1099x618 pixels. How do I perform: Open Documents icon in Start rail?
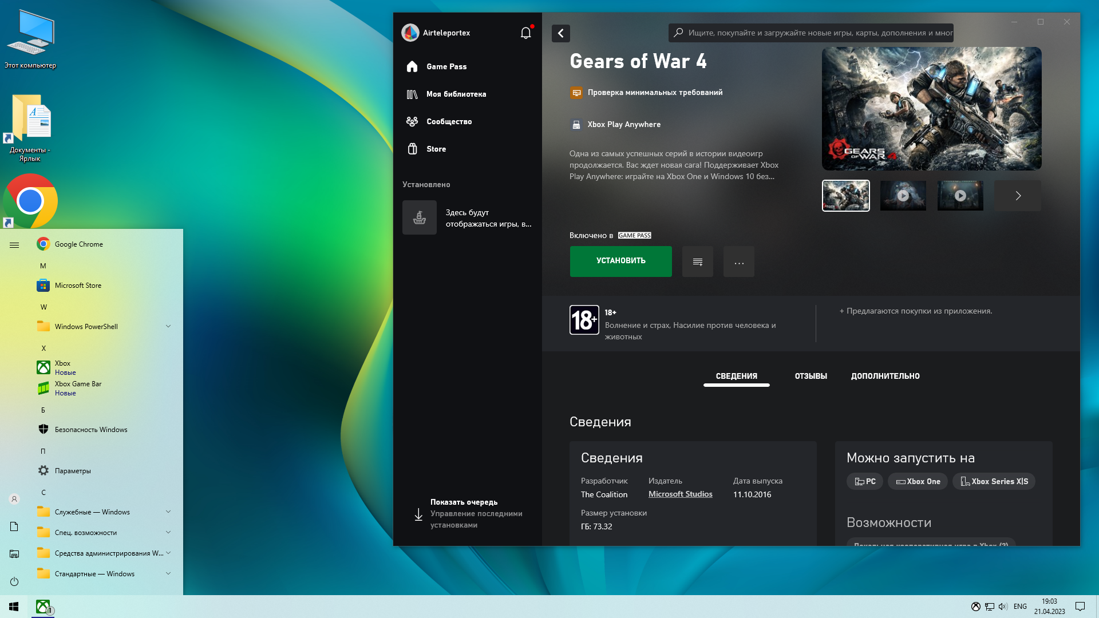point(14,526)
